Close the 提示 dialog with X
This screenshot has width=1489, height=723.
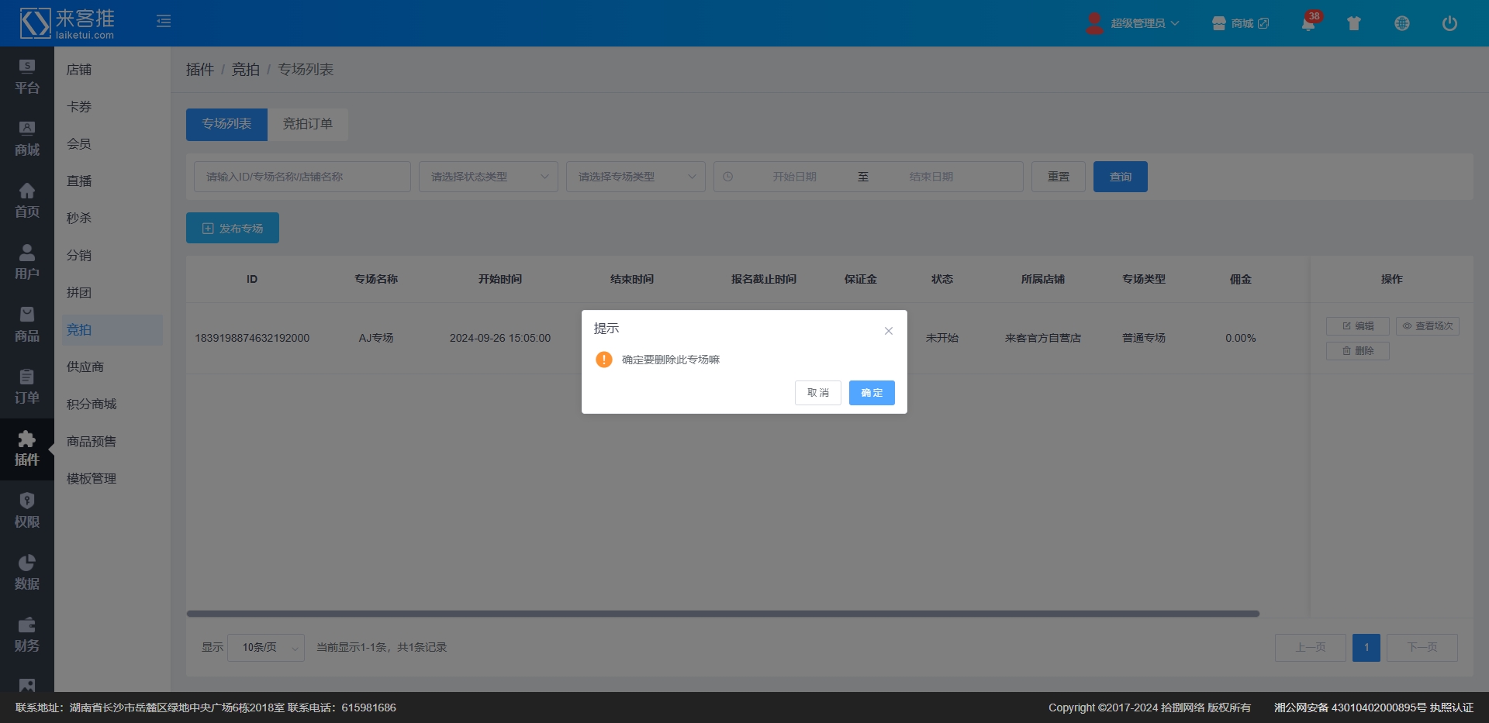[x=889, y=331]
